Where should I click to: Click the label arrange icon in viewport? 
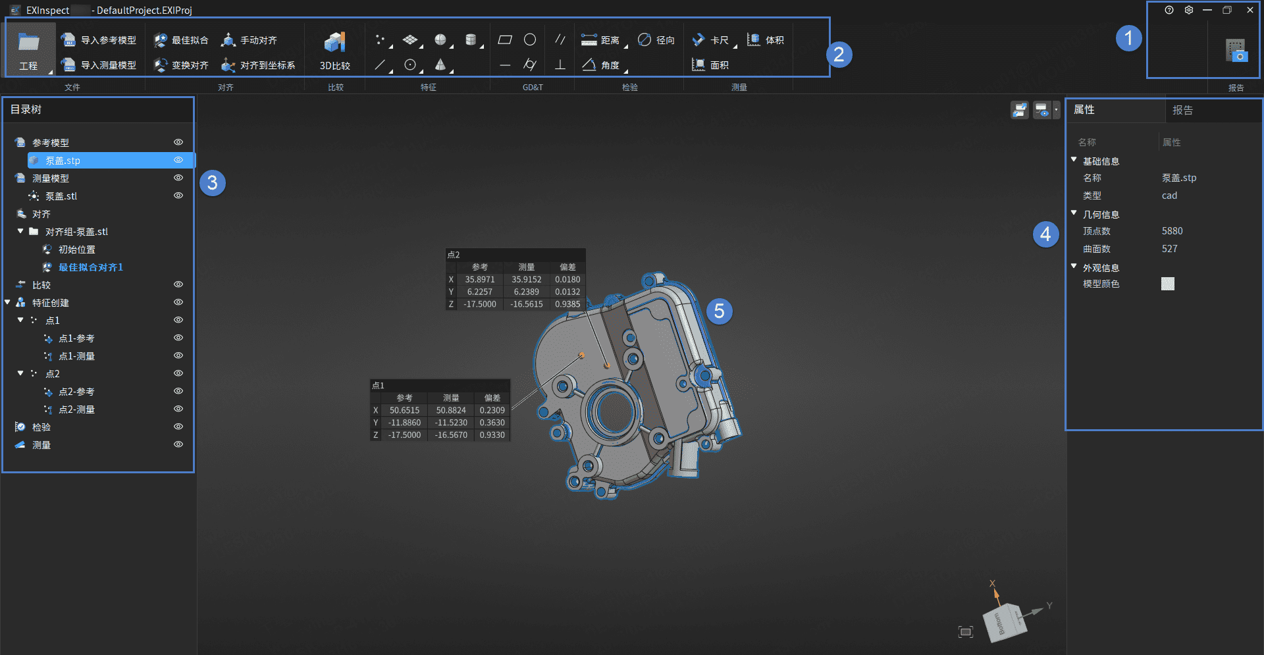pos(1020,110)
